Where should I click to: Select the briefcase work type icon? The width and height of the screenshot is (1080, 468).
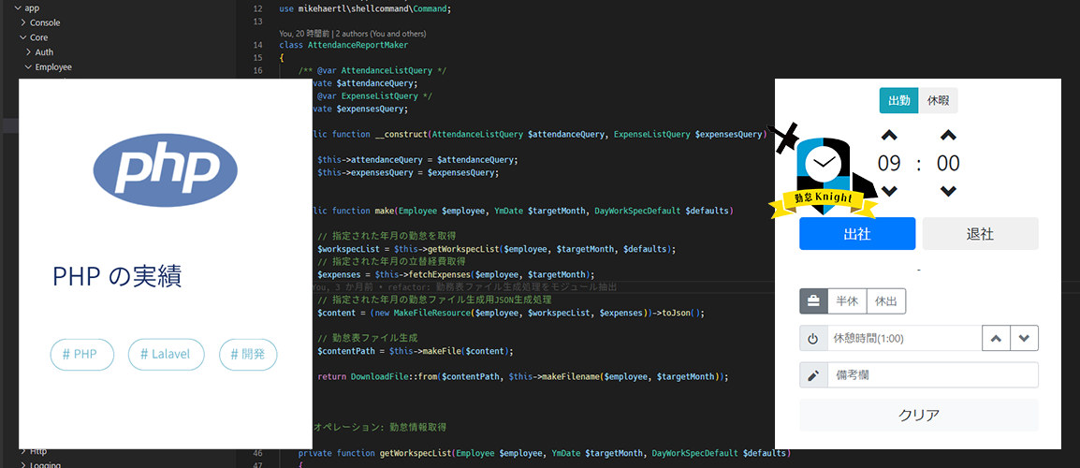click(813, 300)
